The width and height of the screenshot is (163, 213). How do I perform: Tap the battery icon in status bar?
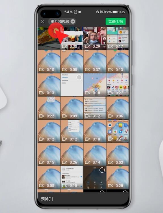click(115, 12)
